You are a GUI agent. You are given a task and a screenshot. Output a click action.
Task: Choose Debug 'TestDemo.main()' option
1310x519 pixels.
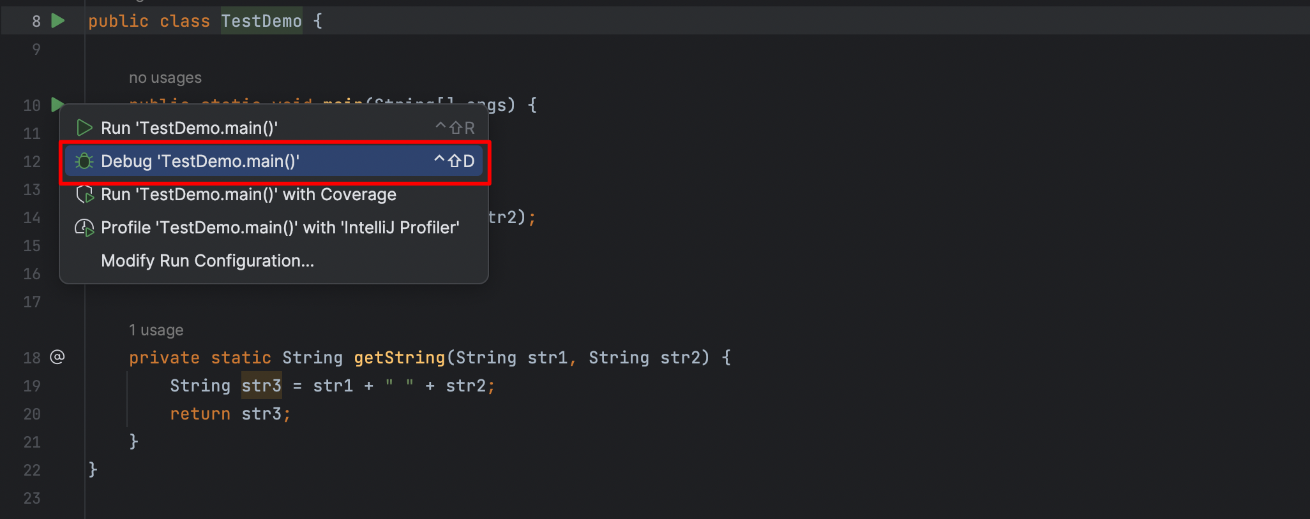pyautogui.click(x=200, y=161)
